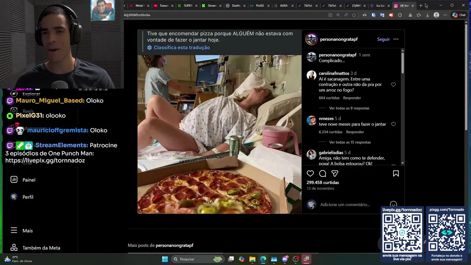Click the 13 de novembro post date
Screen dimensions: 471x265
320,188
